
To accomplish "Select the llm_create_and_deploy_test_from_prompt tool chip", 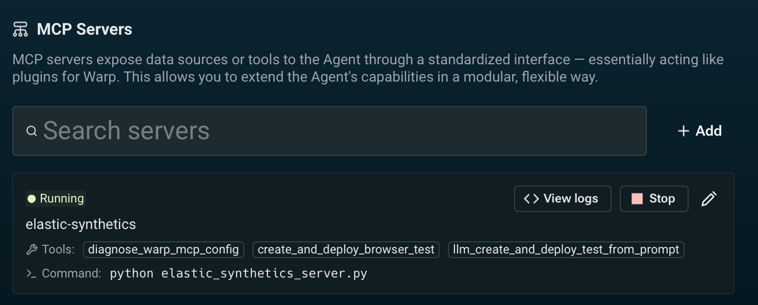I will click(566, 249).
